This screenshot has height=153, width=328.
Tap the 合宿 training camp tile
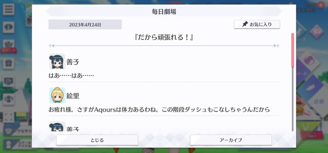318,102
